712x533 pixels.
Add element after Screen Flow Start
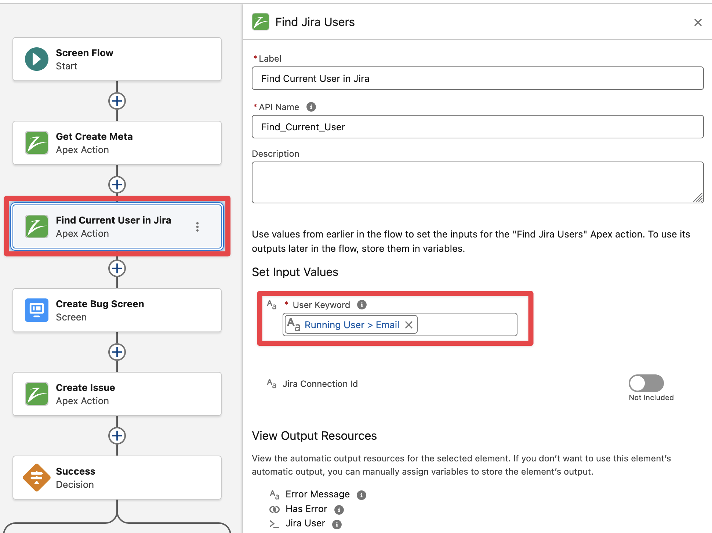pos(117,101)
